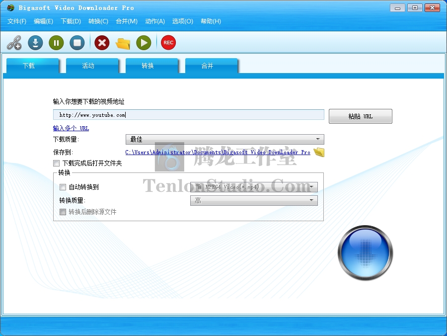This screenshot has height=336, width=447.
Task: Open the 帮助(H) menu
Action: point(211,21)
